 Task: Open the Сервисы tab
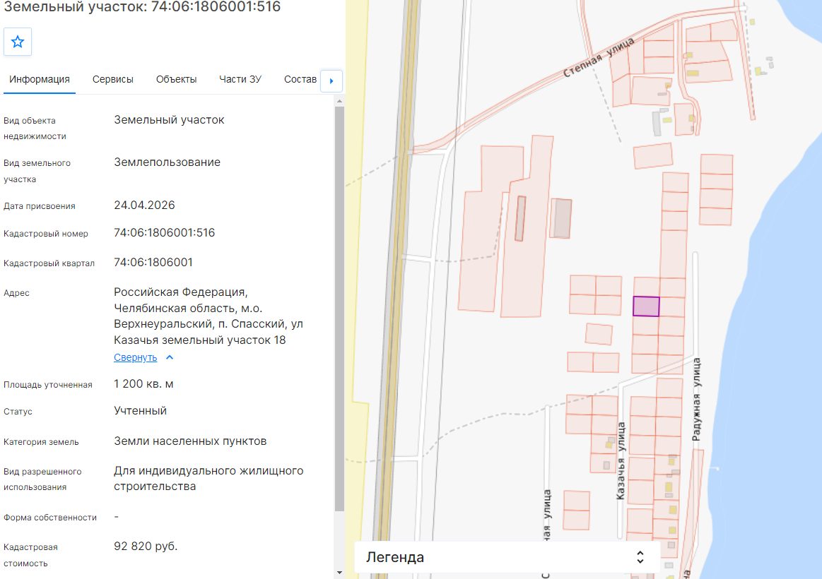pos(112,80)
